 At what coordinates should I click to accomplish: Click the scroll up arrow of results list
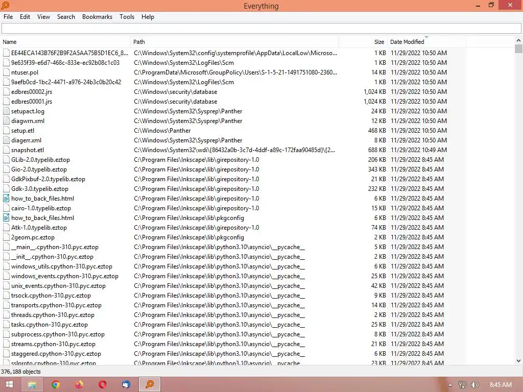click(x=518, y=40)
